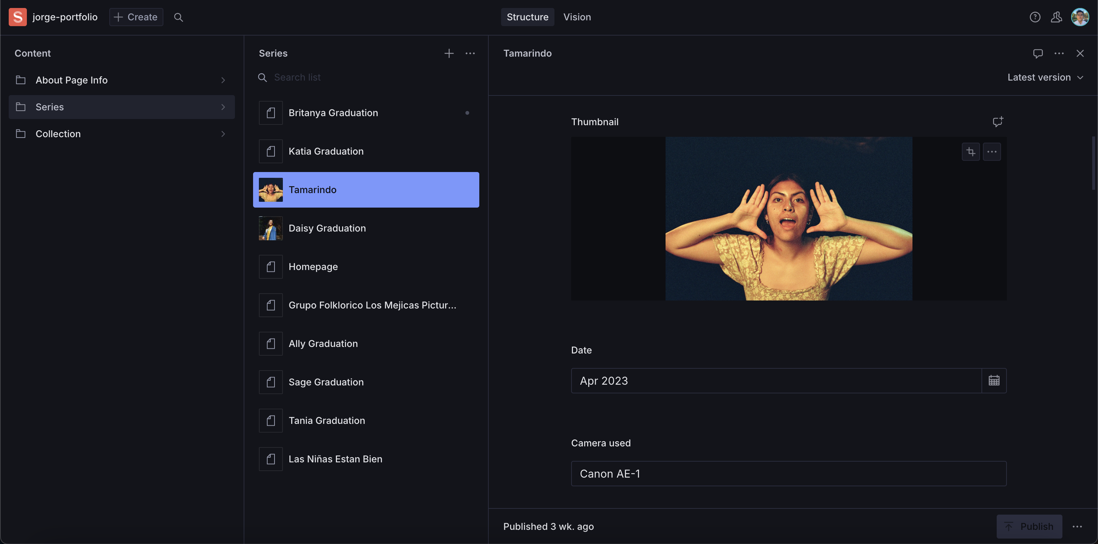This screenshot has width=1098, height=544.
Task: Focus the Search list field
Action: pyautogui.click(x=366, y=78)
